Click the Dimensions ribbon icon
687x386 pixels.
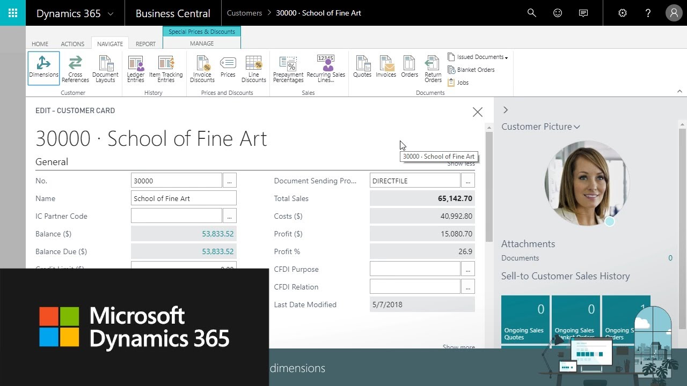(43, 68)
